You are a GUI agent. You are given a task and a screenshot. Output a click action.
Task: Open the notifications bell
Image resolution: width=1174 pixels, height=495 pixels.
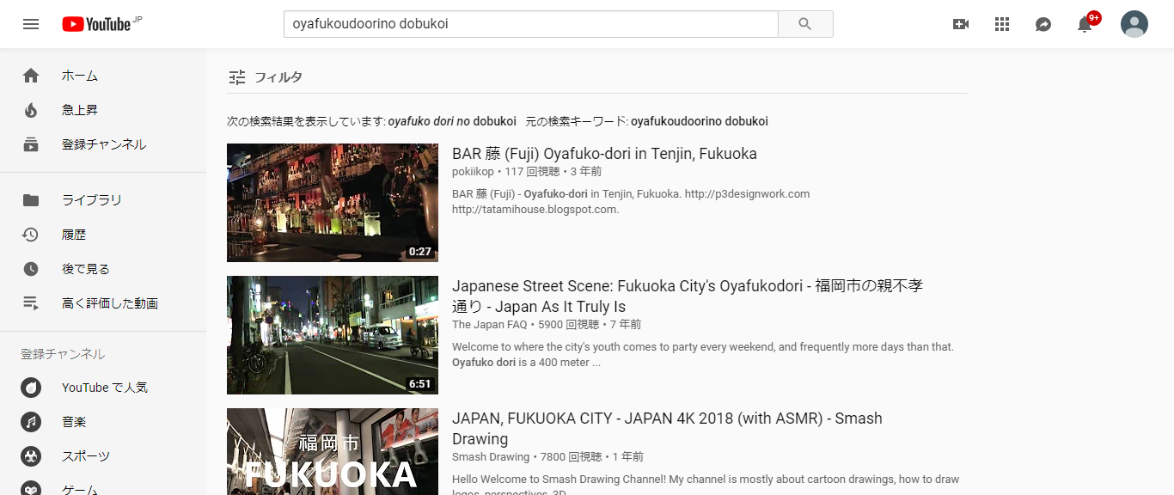(1085, 24)
